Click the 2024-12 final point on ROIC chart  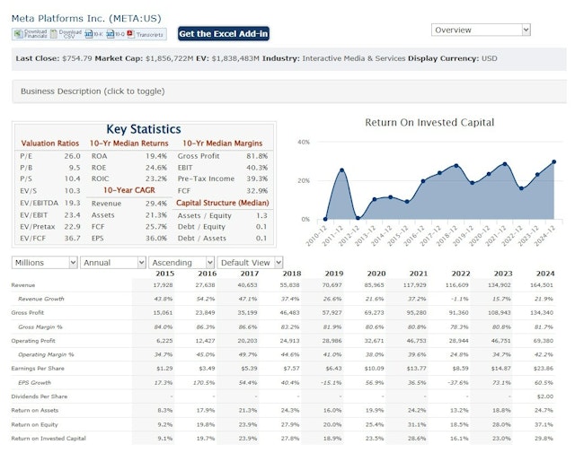(553, 161)
